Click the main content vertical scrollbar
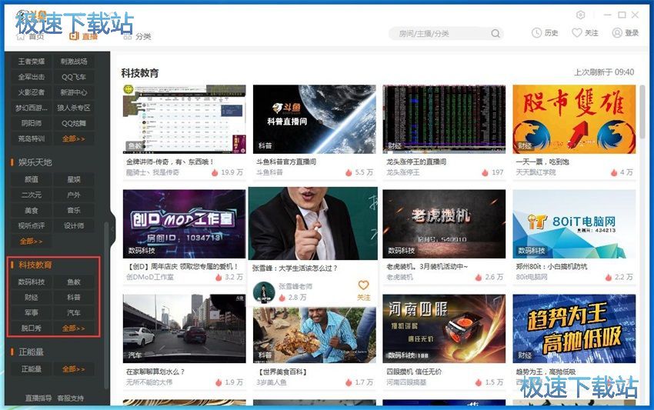This screenshot has height=410, width=654. [642, 112]
